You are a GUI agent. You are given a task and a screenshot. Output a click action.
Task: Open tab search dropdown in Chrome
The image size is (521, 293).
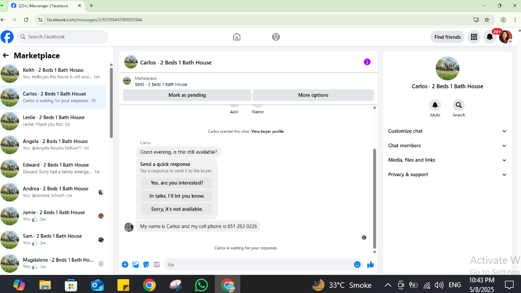click(2, 6)
